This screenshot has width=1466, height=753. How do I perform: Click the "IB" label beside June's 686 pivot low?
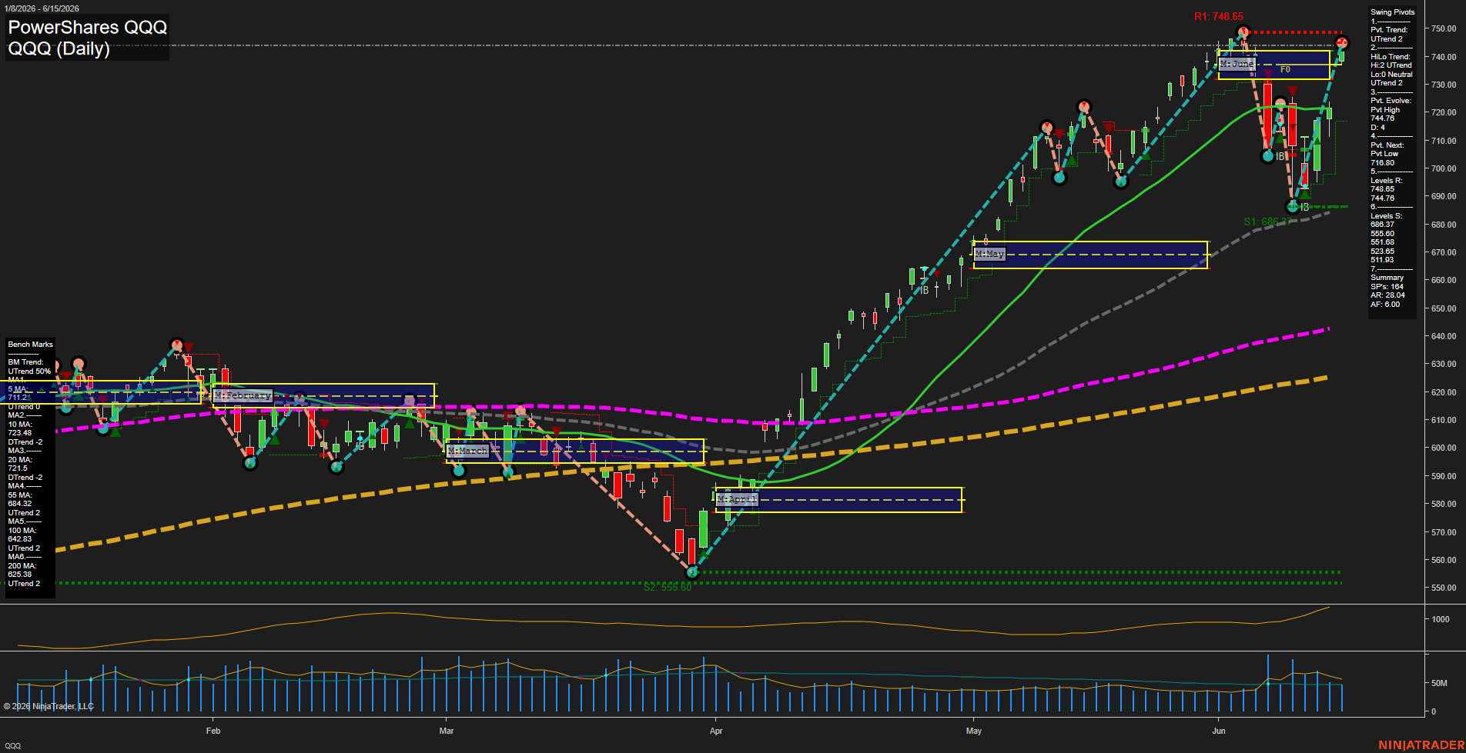tap(1304, 208)
